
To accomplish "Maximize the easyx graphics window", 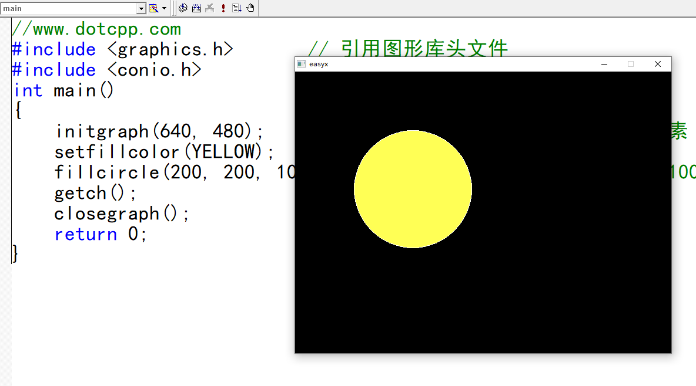I will (x=631, y=64).
